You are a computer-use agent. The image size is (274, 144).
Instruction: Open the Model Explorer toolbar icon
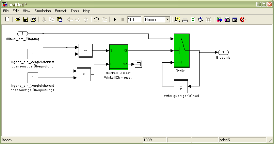click(x=227, y=20)
